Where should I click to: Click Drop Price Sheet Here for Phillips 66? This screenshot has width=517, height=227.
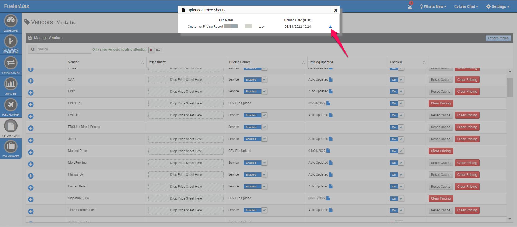pyautogui.click(x=186, y=175)
